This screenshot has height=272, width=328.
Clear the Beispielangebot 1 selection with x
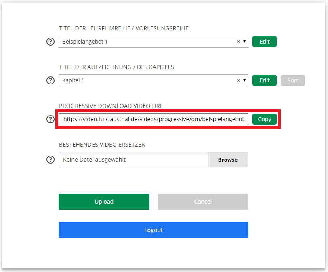[238, 42]
